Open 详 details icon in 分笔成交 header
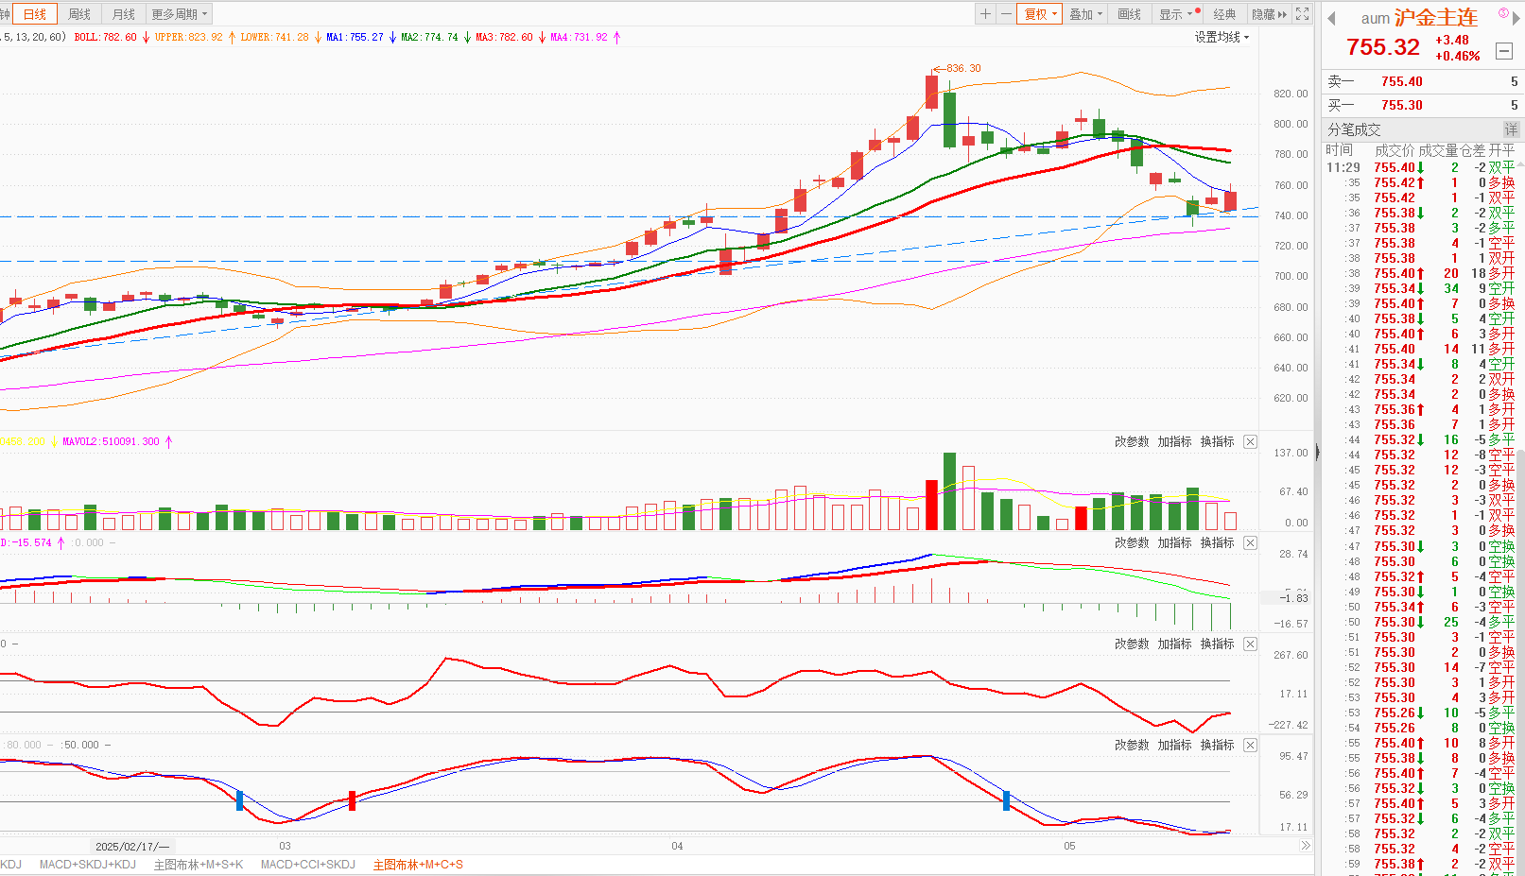Screen dimensions: 1525x876 (1511, 129)
